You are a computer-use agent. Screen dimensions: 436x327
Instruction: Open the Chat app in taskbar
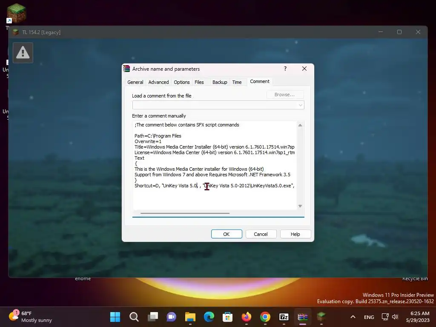tap(171, 317)
